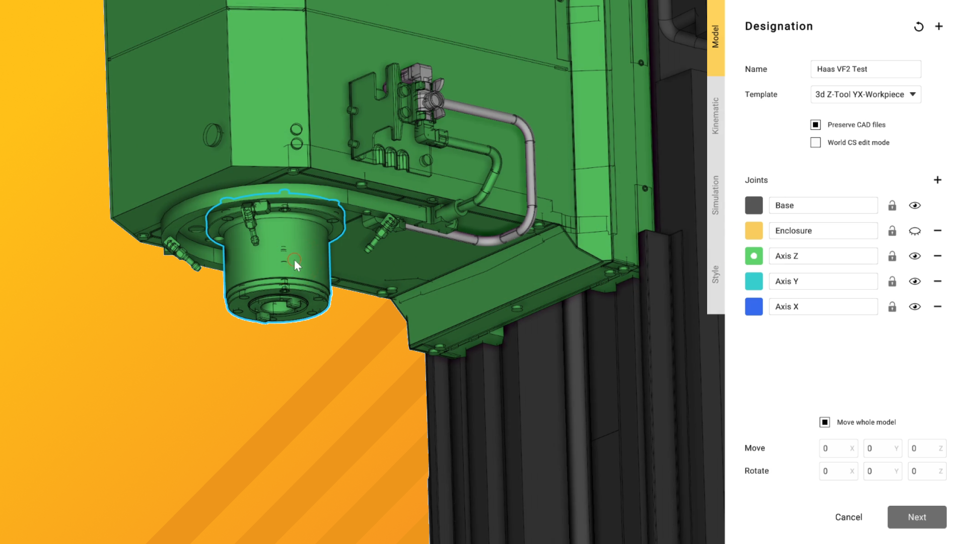Click the lock icon for Base joint
This screenshot has height=544, width=967.
tap(892, 206)
